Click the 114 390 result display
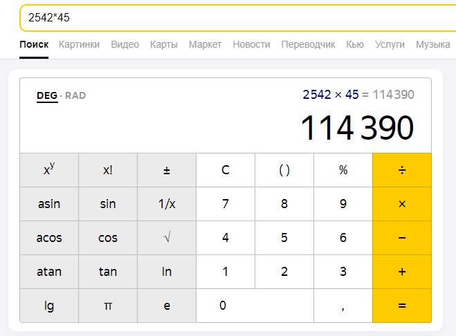 coord(357,128)
